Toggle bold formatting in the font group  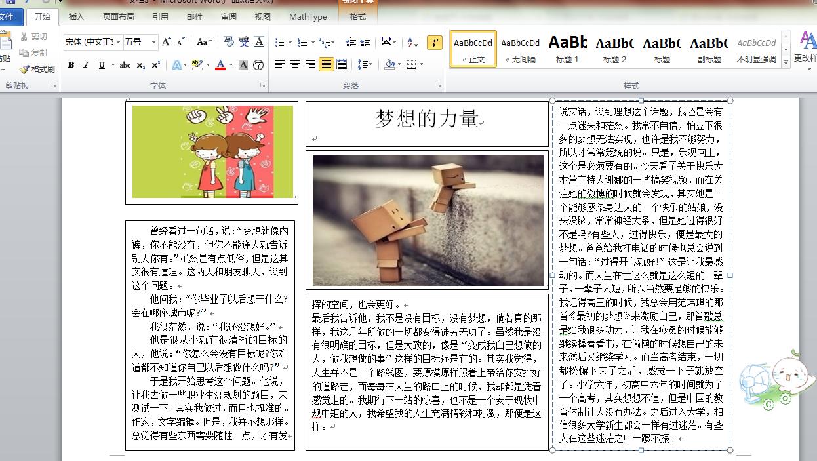pos(71,65)
